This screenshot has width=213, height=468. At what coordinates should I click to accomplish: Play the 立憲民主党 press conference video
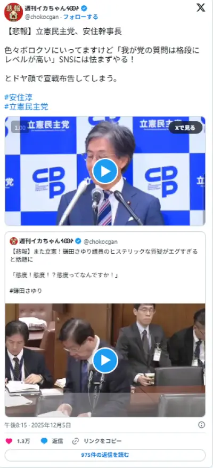105,171
